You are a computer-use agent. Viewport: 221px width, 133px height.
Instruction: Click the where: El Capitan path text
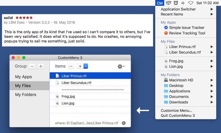[87, 123]
